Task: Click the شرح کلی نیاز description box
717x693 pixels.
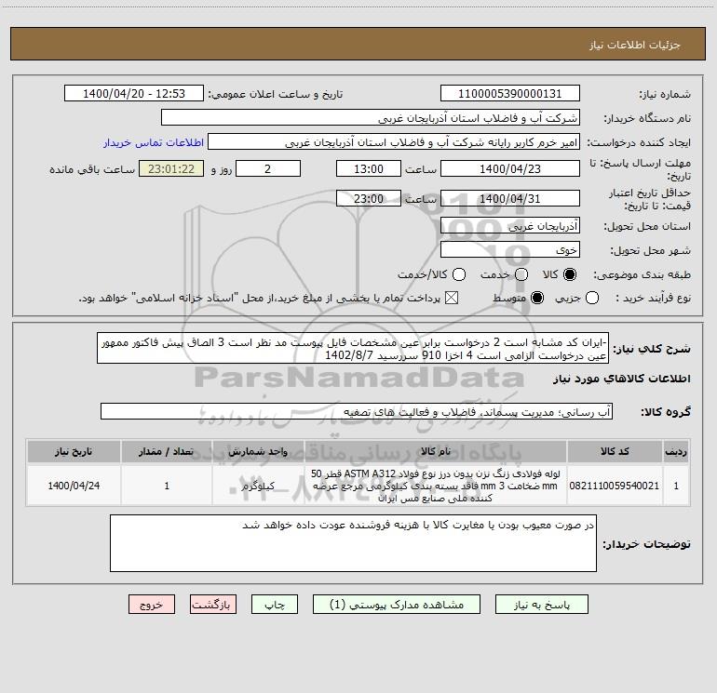Action: coord(353,349)
